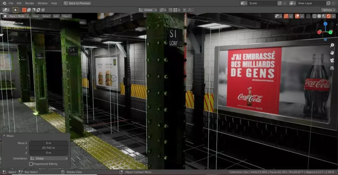Click the Object Context Menu status icon

121,172
